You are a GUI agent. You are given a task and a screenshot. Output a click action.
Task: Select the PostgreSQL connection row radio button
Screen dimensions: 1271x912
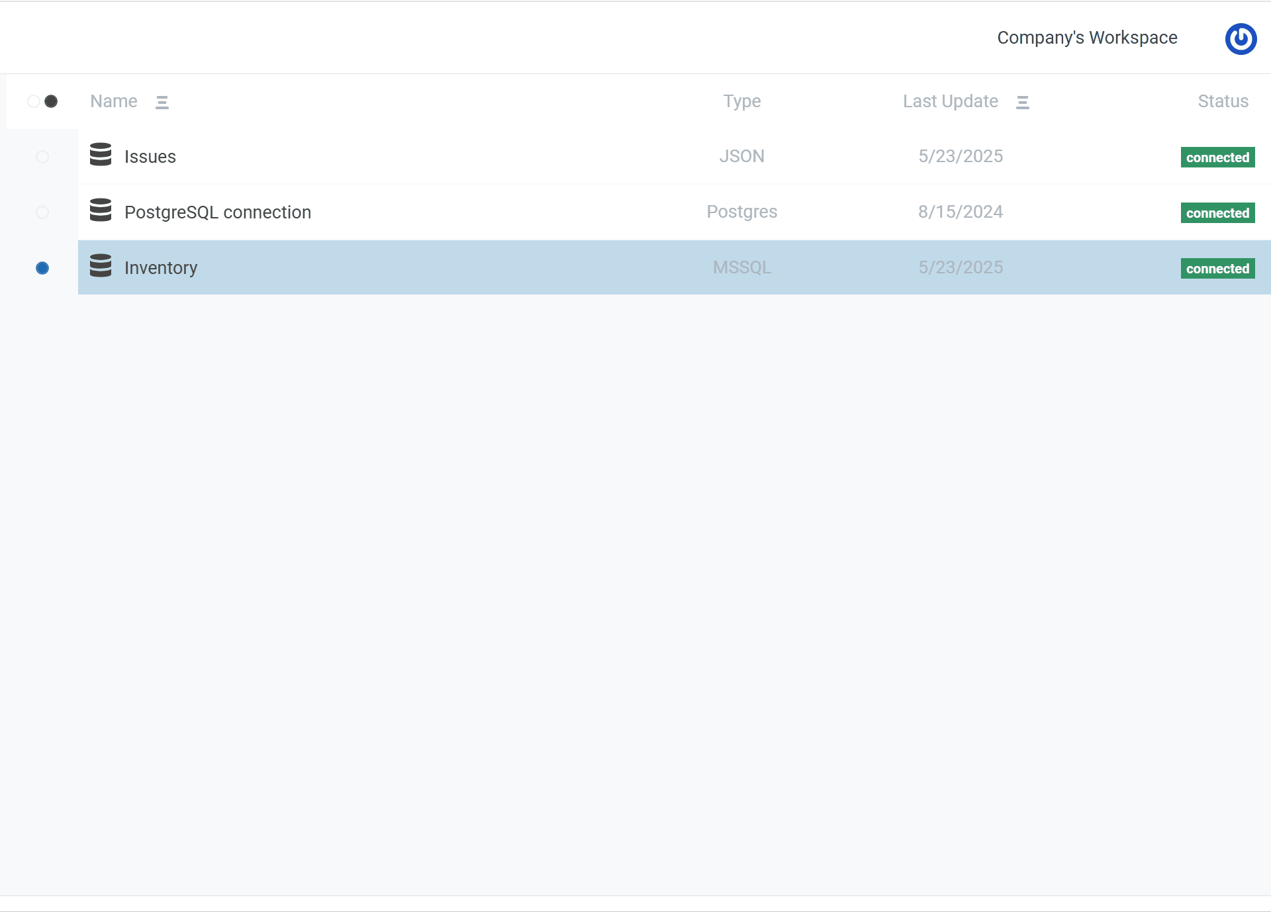[x=42, y=212]
